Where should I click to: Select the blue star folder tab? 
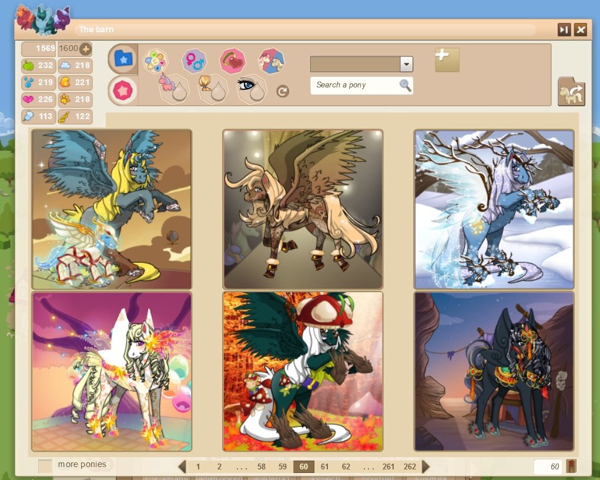(123, 58)
